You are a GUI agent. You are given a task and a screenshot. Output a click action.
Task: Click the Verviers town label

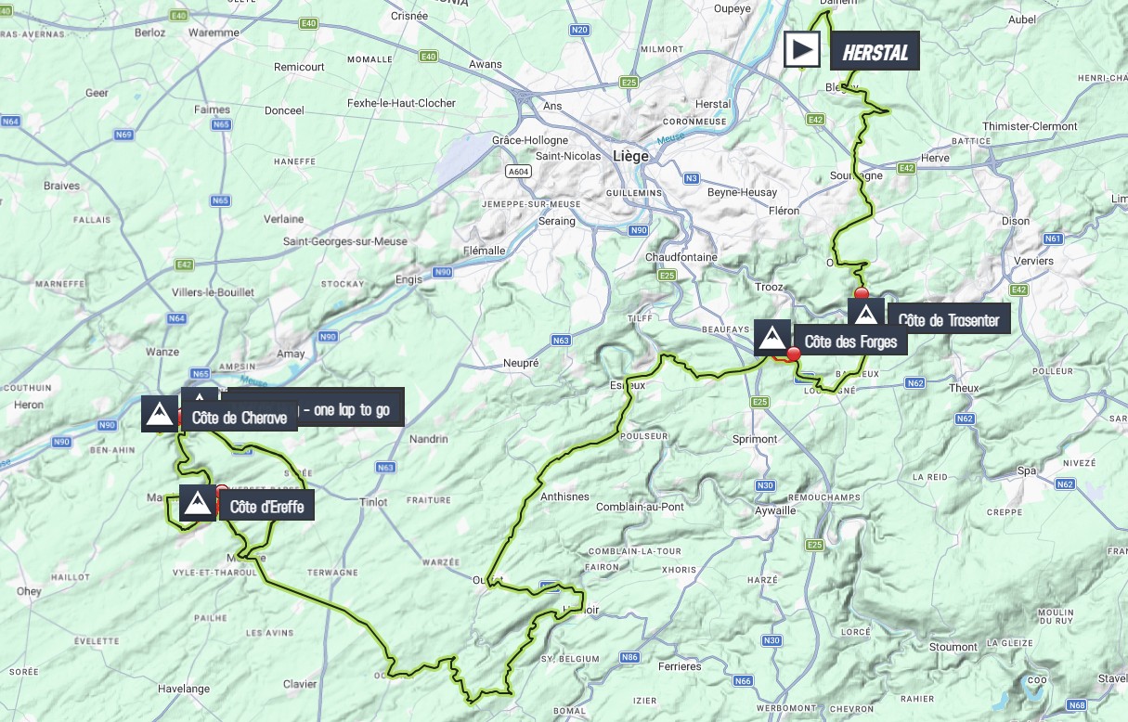click(1033, 261)
